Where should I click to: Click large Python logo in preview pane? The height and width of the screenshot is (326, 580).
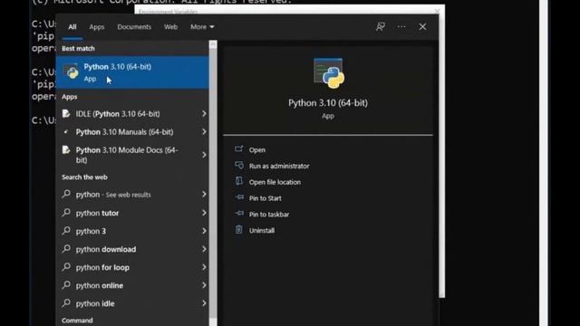tap(328, 73)
